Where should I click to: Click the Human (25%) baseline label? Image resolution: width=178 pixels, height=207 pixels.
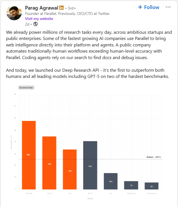point(154,157)
